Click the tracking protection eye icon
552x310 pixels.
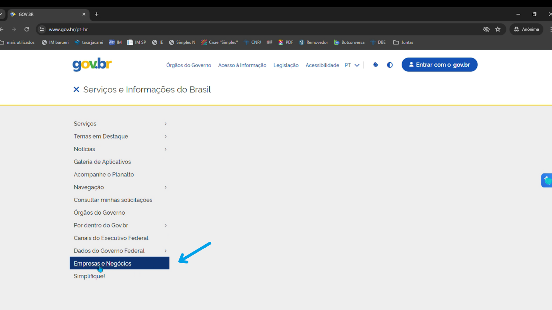point(486,29)
